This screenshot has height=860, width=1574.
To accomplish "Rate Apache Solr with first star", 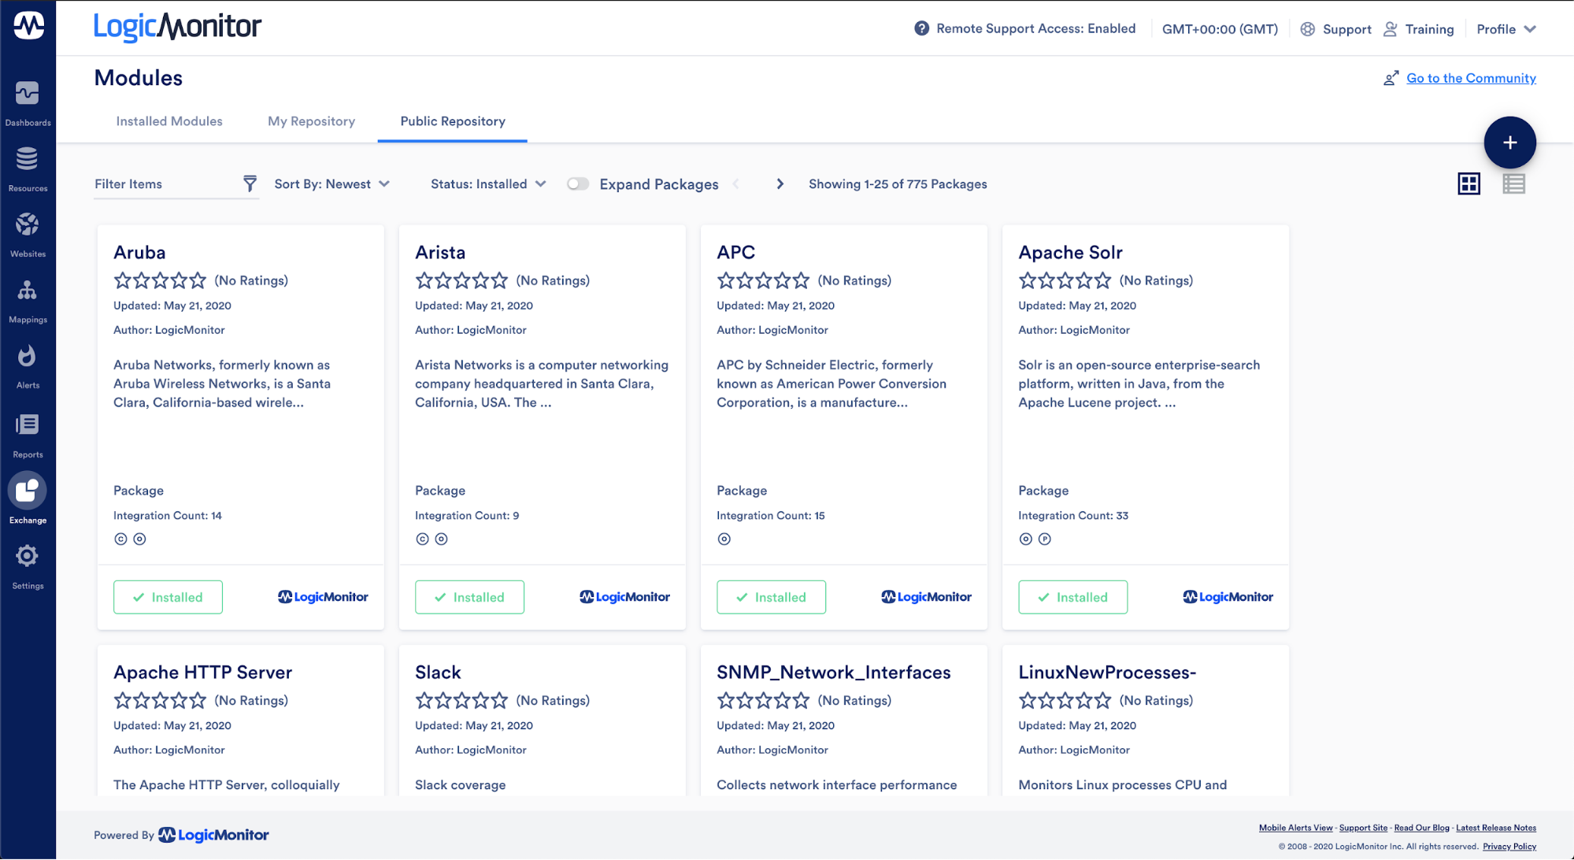I will 1027,280.
